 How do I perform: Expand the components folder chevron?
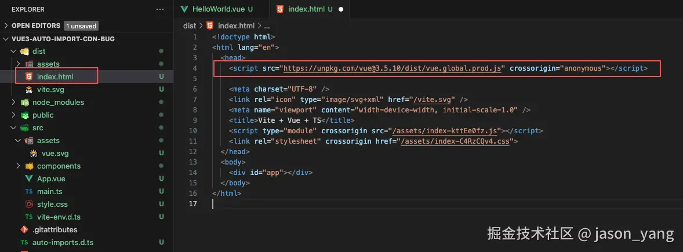coord(19,166)
